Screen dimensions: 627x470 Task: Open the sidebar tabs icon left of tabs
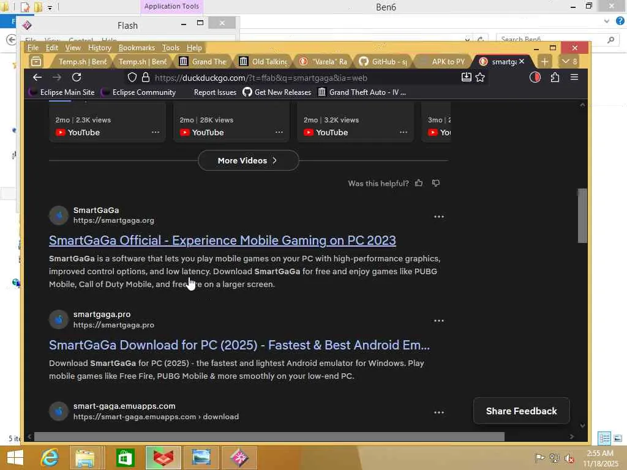click(x=36, y=62)
